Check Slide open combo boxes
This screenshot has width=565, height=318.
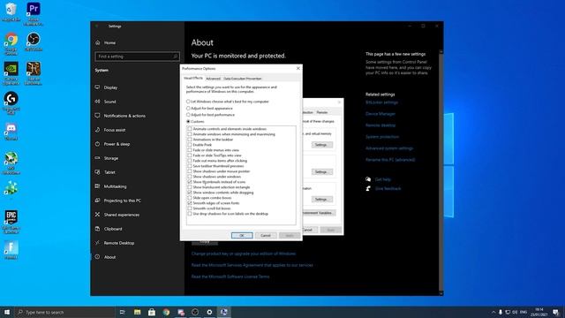pyautogui.click(x=190, y=198)
